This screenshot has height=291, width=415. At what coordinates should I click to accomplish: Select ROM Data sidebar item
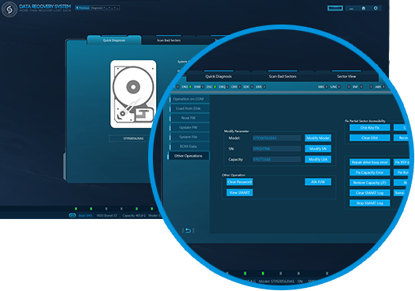click(188, 146)
